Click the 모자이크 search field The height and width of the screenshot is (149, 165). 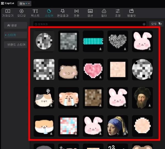[x=90, y=24]
